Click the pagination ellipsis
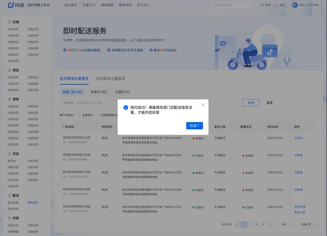 pos(276,224)
